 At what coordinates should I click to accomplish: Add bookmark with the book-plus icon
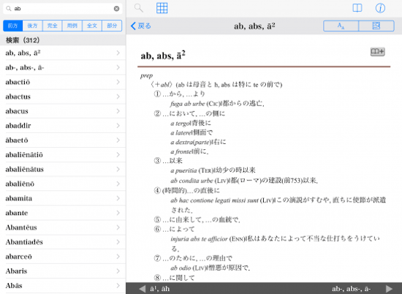(x=378, y=52)
